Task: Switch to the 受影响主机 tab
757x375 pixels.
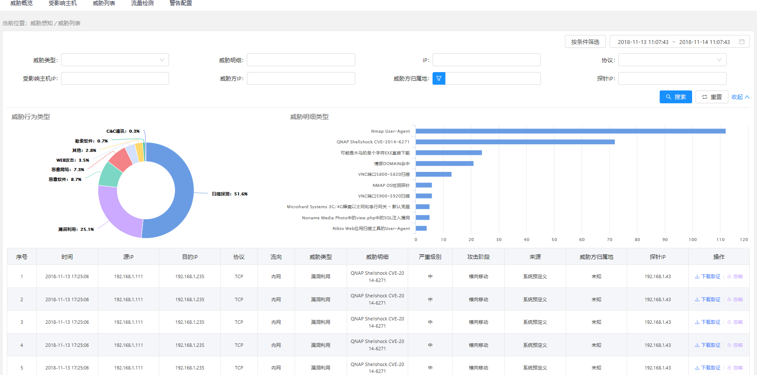Action: point(62,3)
